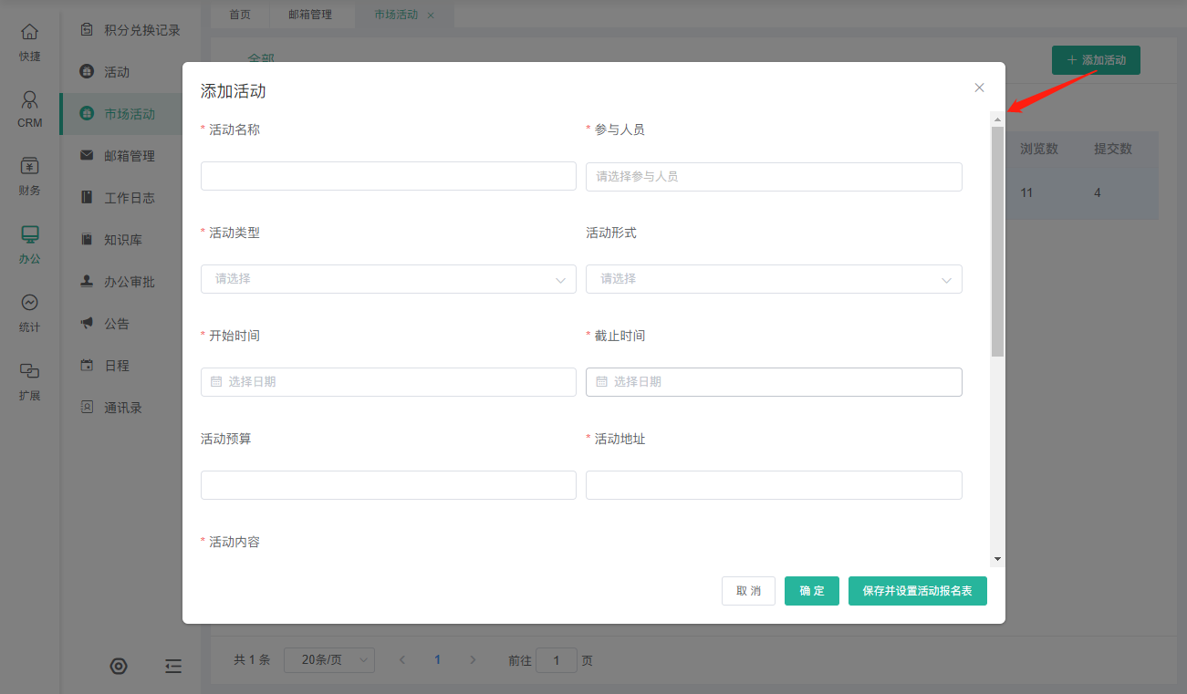The image size is (1187, 694).
Task: Click the 活动预算 input field
Action: [389, 485]
